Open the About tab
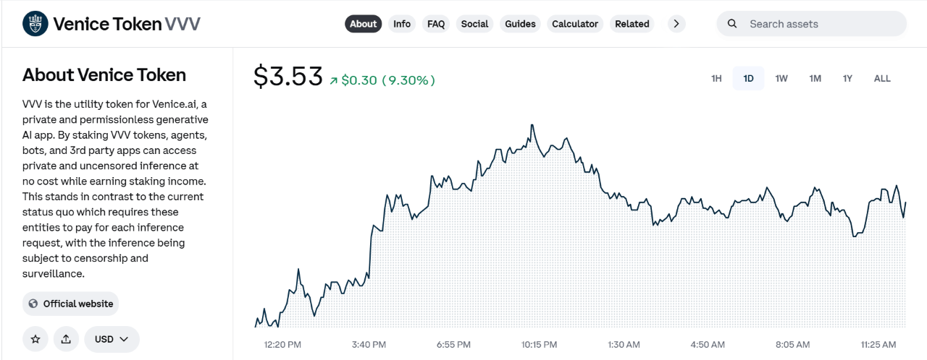This screenshot has height=360, width=927. pyautogui.click(x=363, y=24)
